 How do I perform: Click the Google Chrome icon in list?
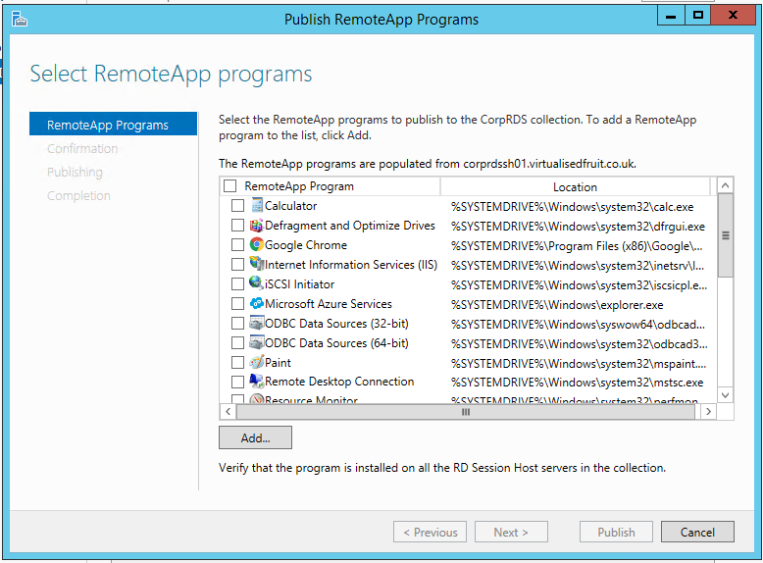(x=257, y=245)
